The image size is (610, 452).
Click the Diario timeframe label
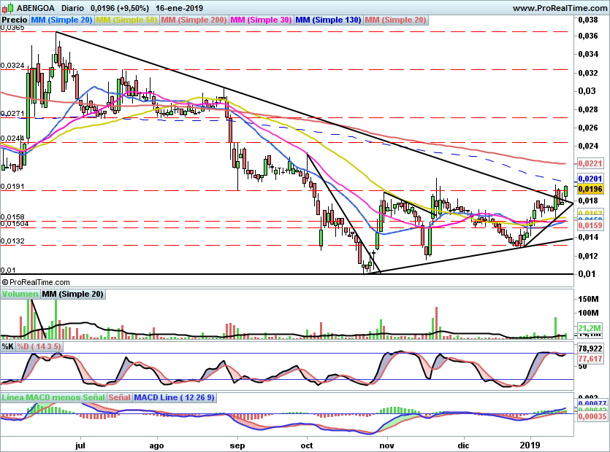pos(72,8)
